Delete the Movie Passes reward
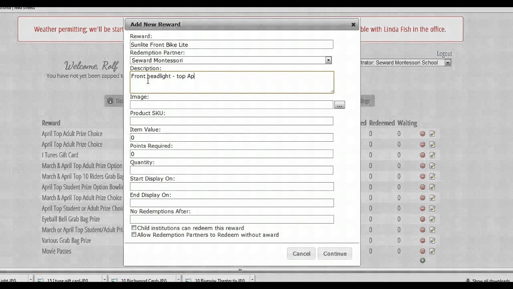This screenshot has width=513, height=289. click(x=422, y=251)
